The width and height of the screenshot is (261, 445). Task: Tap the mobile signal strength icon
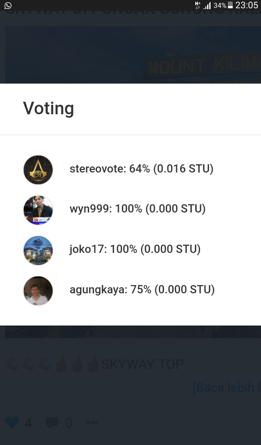207,6
